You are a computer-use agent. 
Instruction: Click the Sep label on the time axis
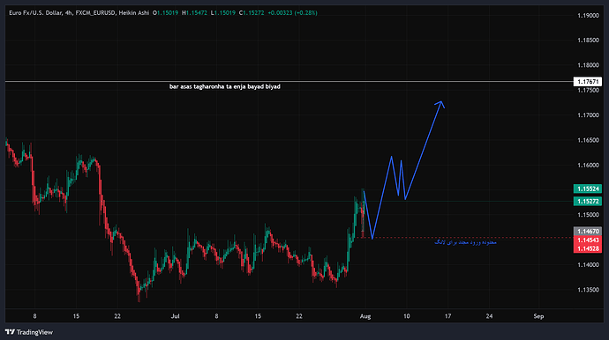[x=538, y=316]
